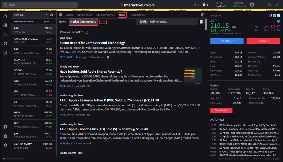
Task: Click the Financial Instrument column header
Action: pos(24,21)
